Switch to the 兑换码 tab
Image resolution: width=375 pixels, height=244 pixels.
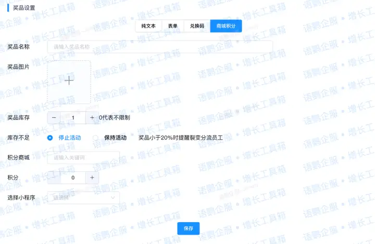coord(197,26)
